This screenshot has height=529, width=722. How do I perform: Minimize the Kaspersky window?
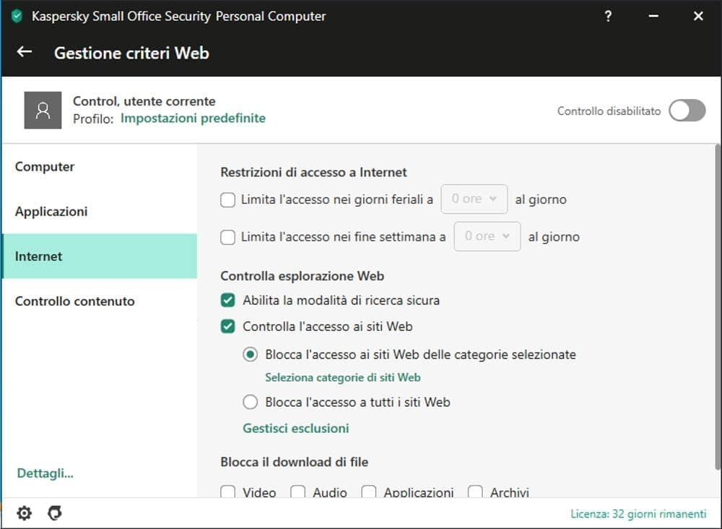[653, 16]
